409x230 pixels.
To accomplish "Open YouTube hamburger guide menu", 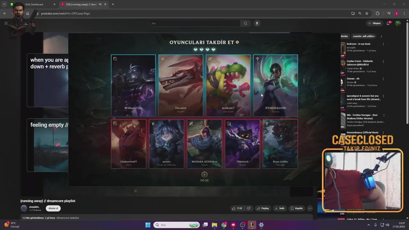I will [x=6, y=23].
